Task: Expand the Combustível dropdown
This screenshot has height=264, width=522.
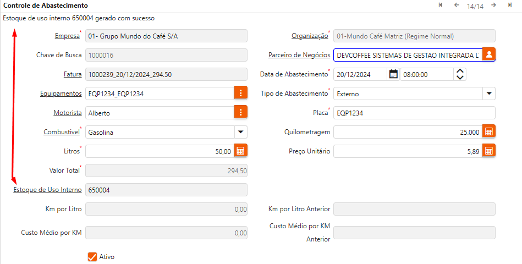Action: point(240,132)
